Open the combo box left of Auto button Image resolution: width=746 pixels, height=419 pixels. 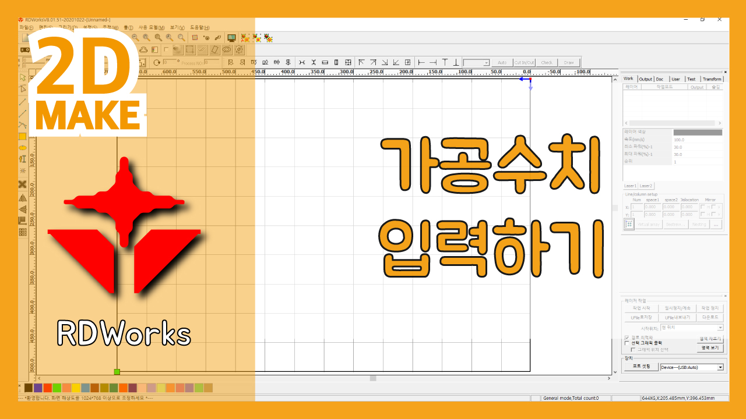[x=476, y=62]
